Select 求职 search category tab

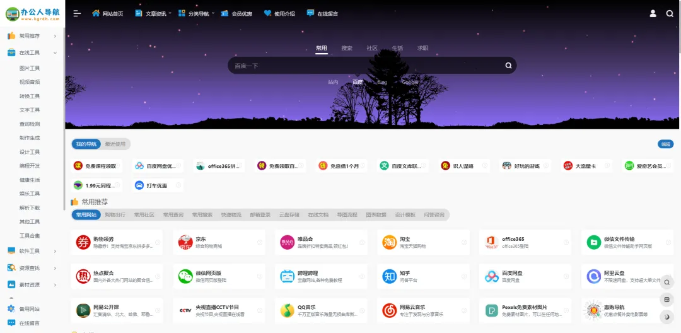pyautogui.click(x=422, y=48)
